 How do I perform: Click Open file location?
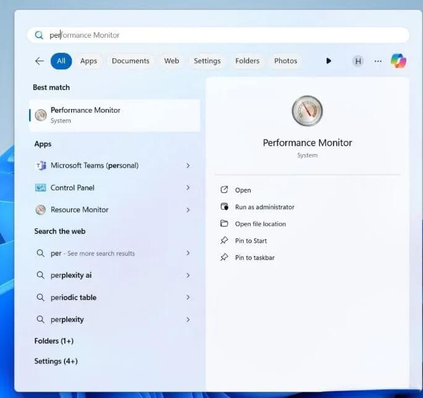[260, 224]
